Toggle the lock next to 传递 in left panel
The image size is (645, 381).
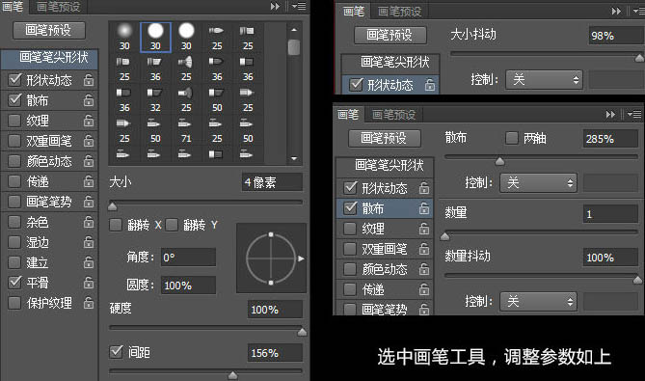tap(89, 181)
